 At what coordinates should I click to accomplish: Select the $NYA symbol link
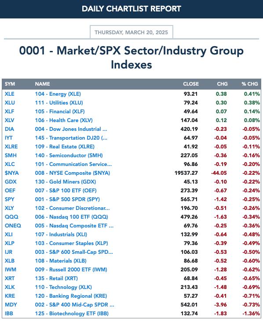[12, 173]
